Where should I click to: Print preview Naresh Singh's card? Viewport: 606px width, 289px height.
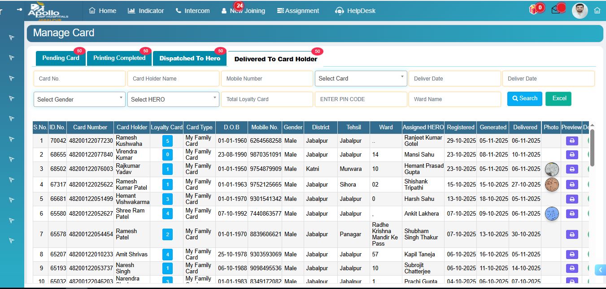[x=572, y=268]
